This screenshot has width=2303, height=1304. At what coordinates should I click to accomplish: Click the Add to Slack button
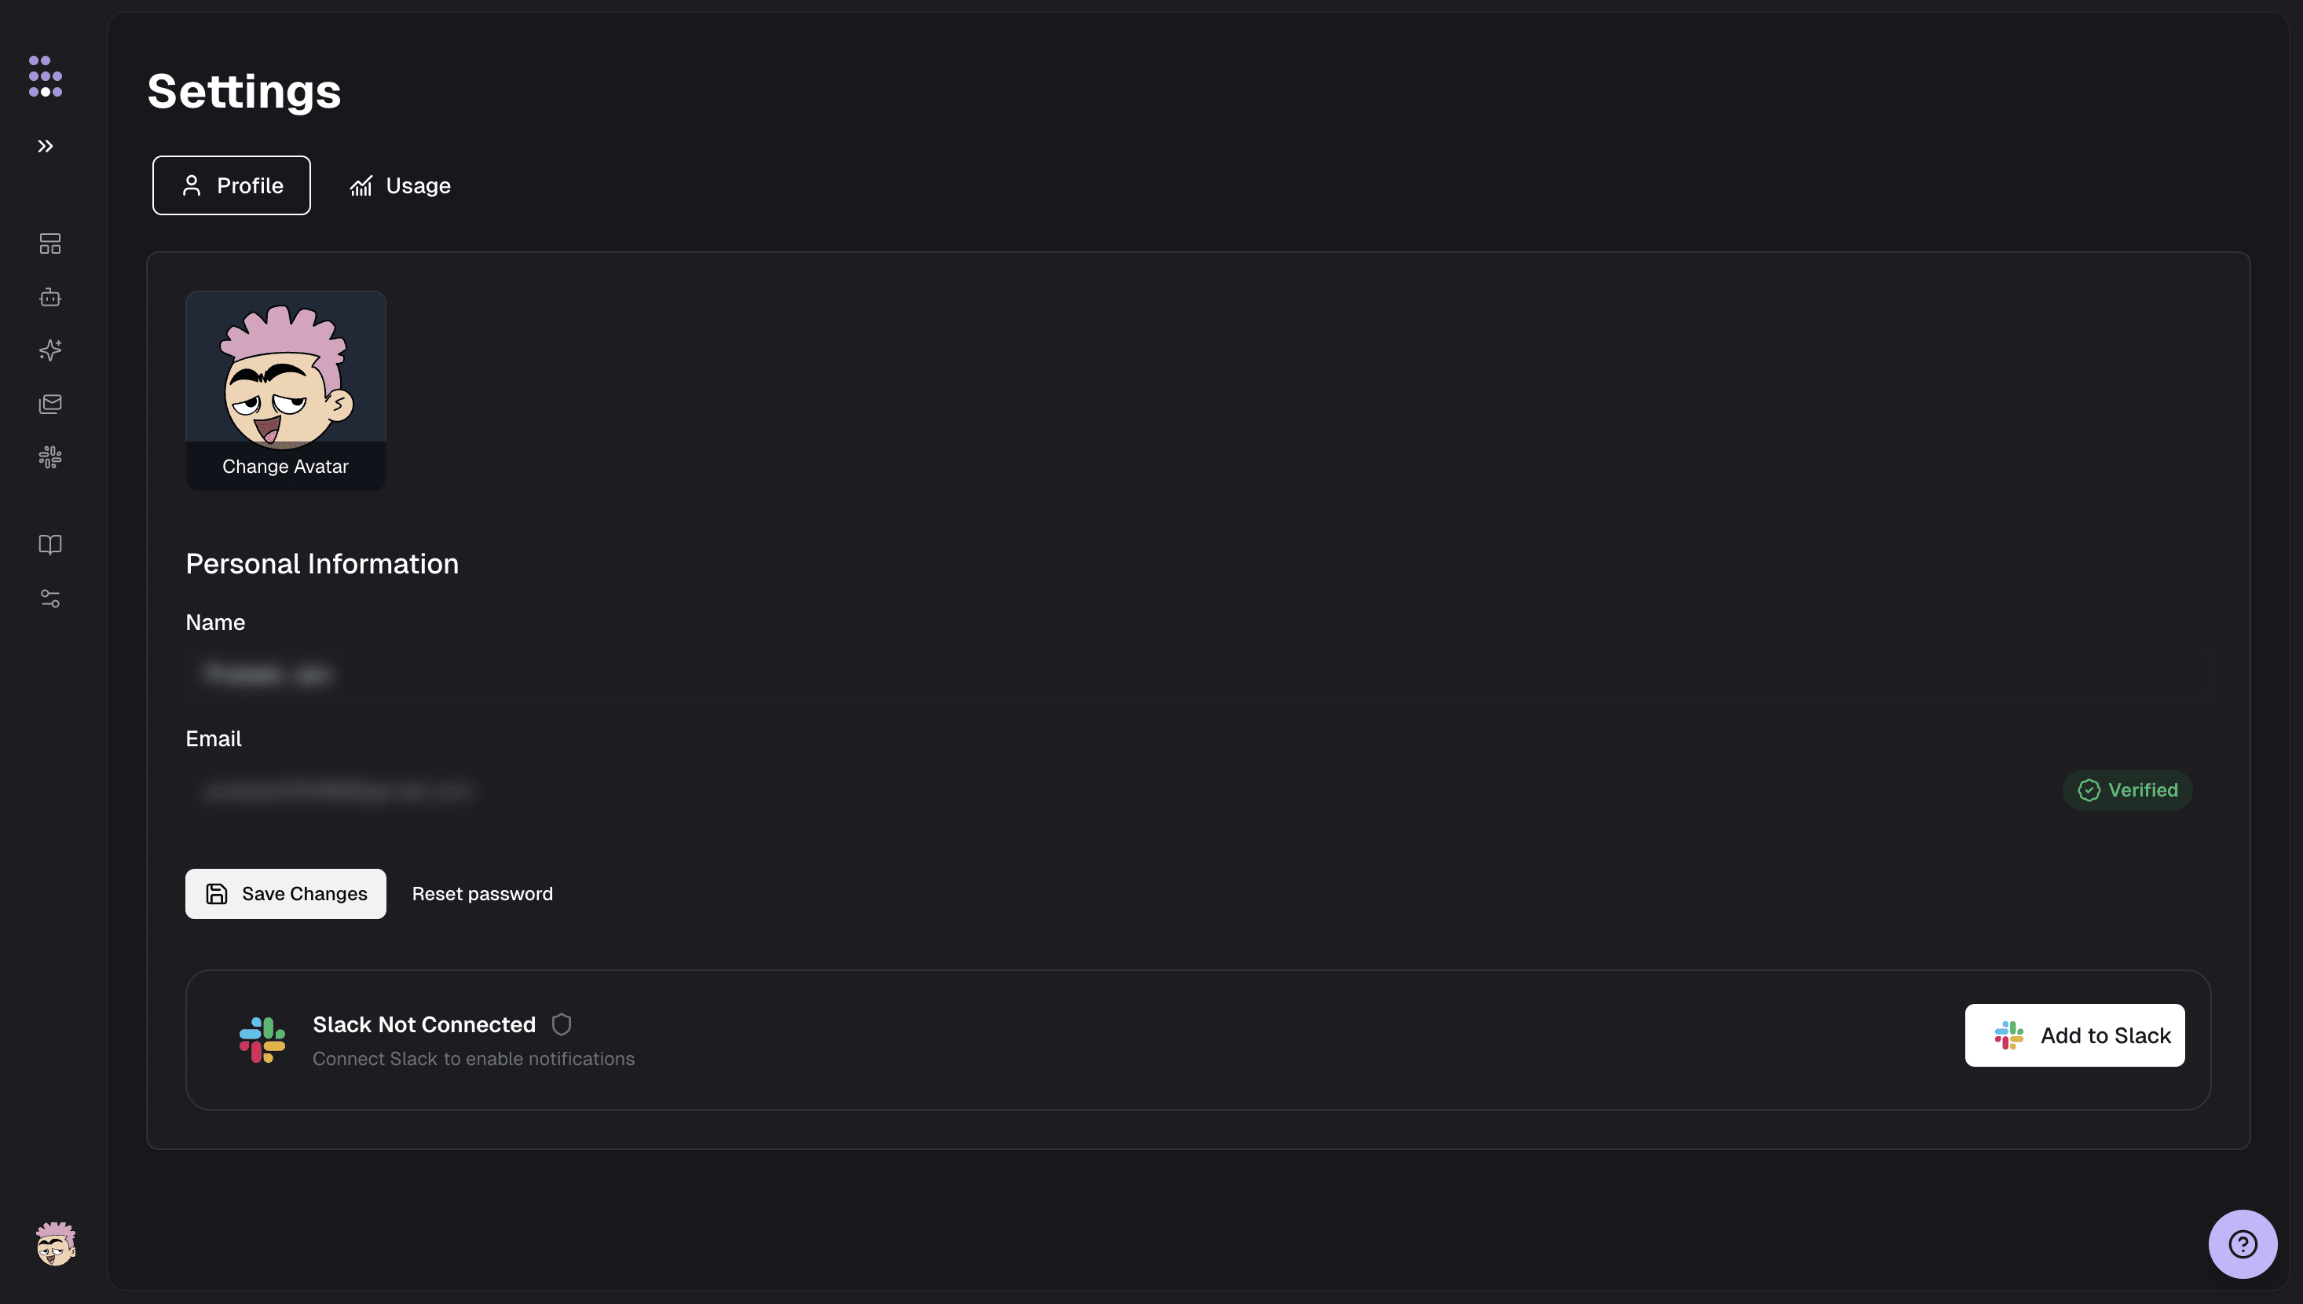(x=2074, y=1035)
